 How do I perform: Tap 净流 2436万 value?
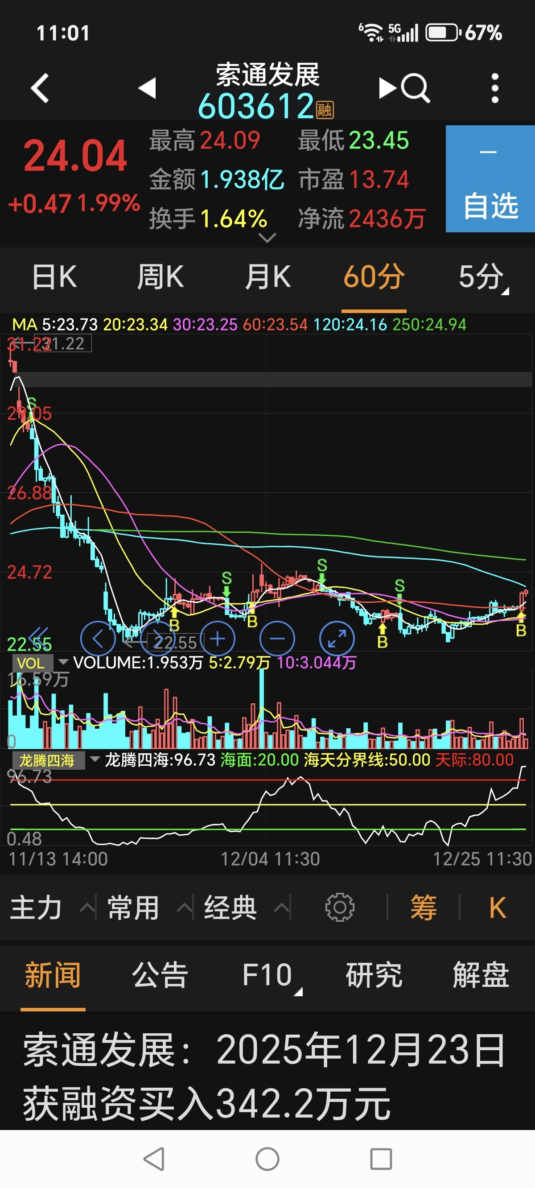[387, 219]
